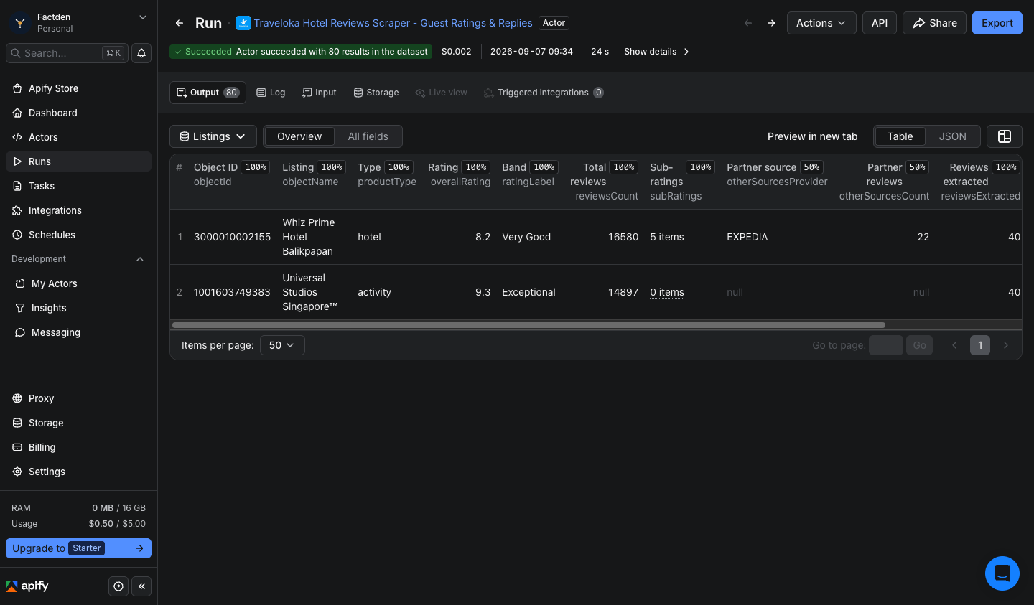Open Messaging in sidebar
1034x605 pixels.
(79, 332)
